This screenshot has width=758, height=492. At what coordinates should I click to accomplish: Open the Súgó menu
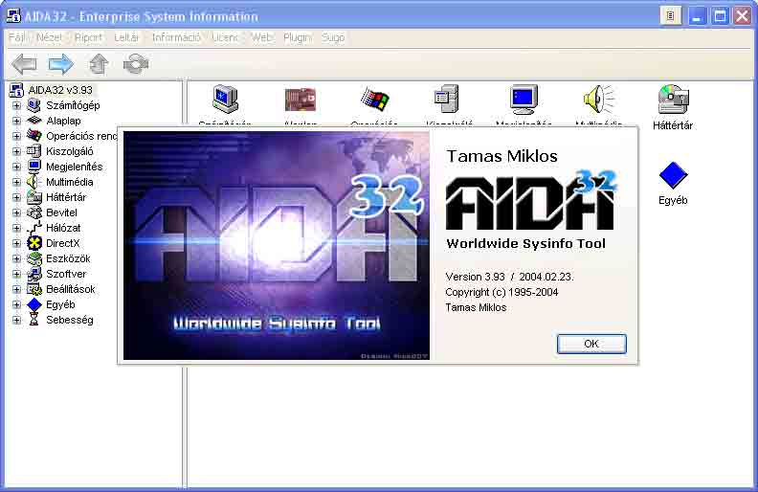[333, 37]
